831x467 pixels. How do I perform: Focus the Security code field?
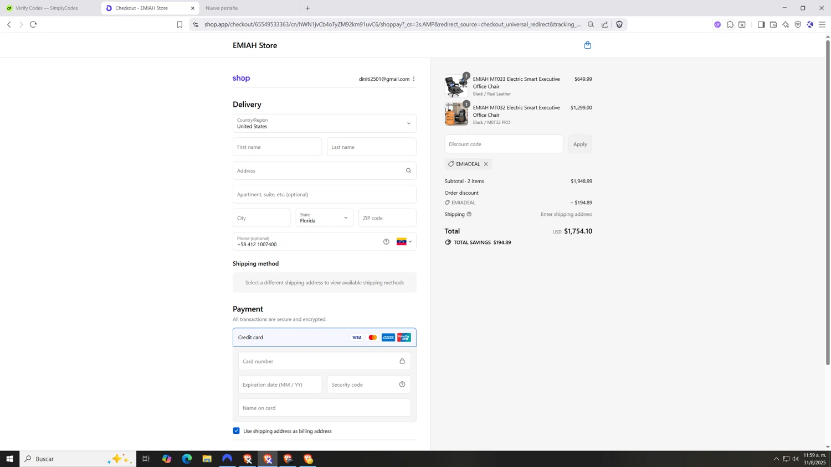click(x=369, y=385)
